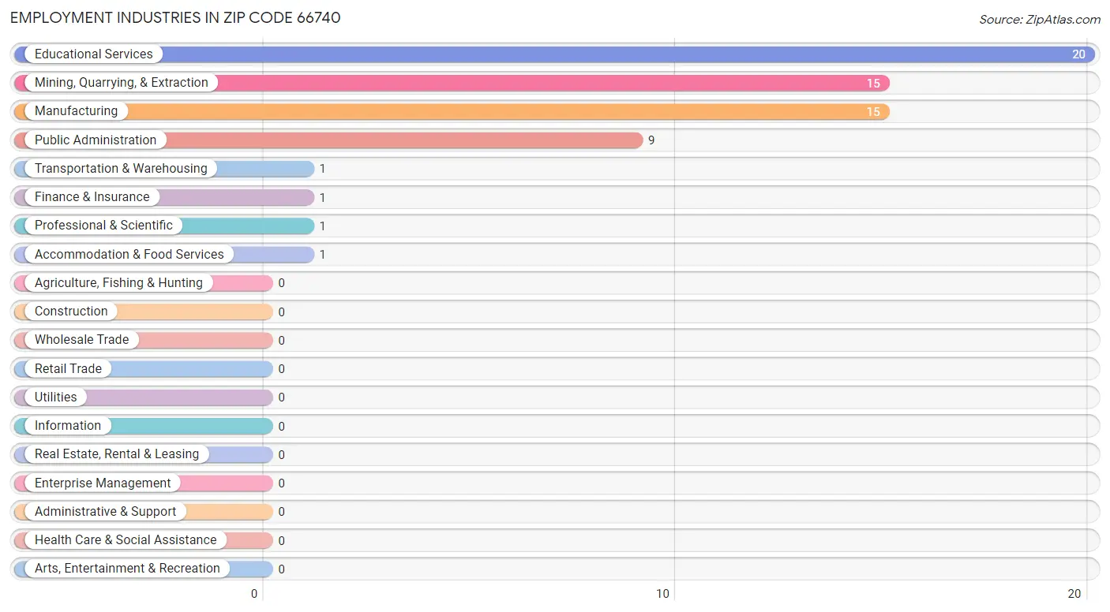Click the x-axis tick label 0

pos(254,594)
